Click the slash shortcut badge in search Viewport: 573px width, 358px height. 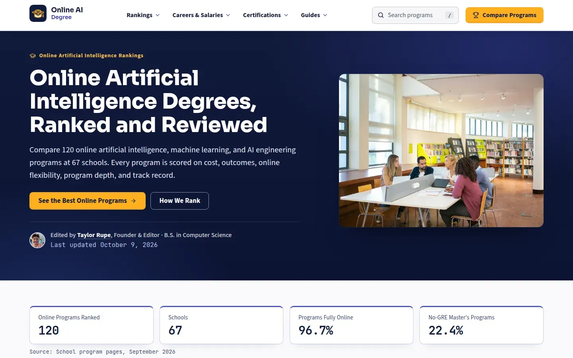coord(449,15)
